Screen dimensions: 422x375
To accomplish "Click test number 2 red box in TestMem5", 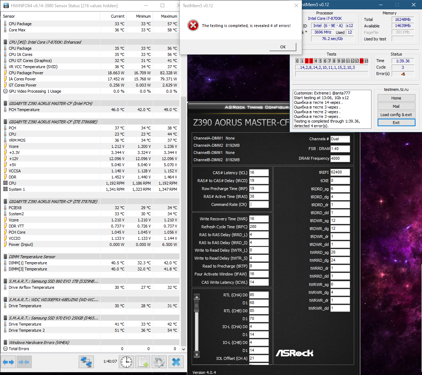I will click(x=306, y=61).
